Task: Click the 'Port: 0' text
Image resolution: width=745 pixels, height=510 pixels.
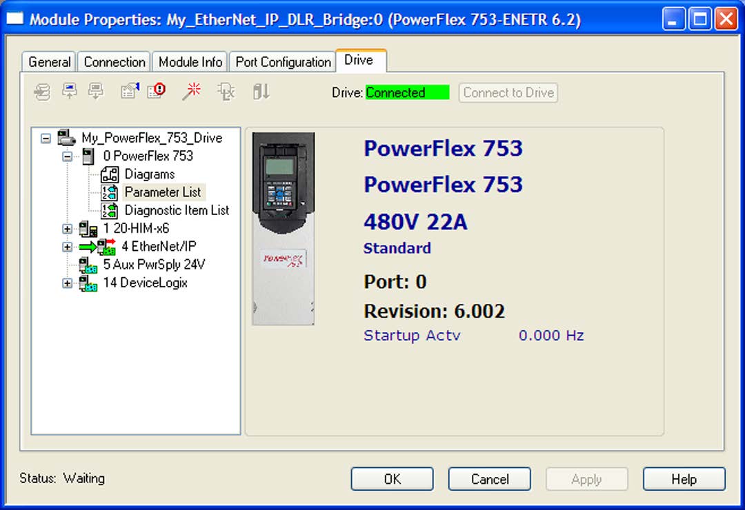Action: 395,282
